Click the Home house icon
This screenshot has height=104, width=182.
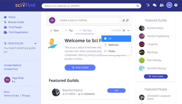(5, 17)
